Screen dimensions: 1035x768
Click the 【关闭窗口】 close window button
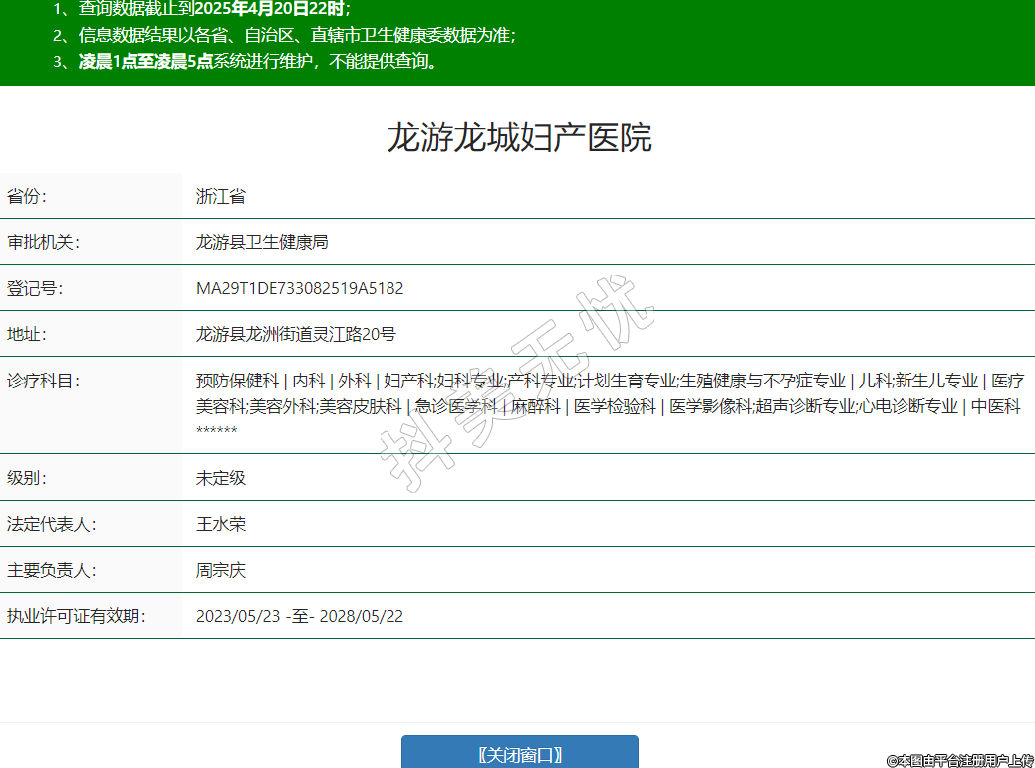(519, 754)
